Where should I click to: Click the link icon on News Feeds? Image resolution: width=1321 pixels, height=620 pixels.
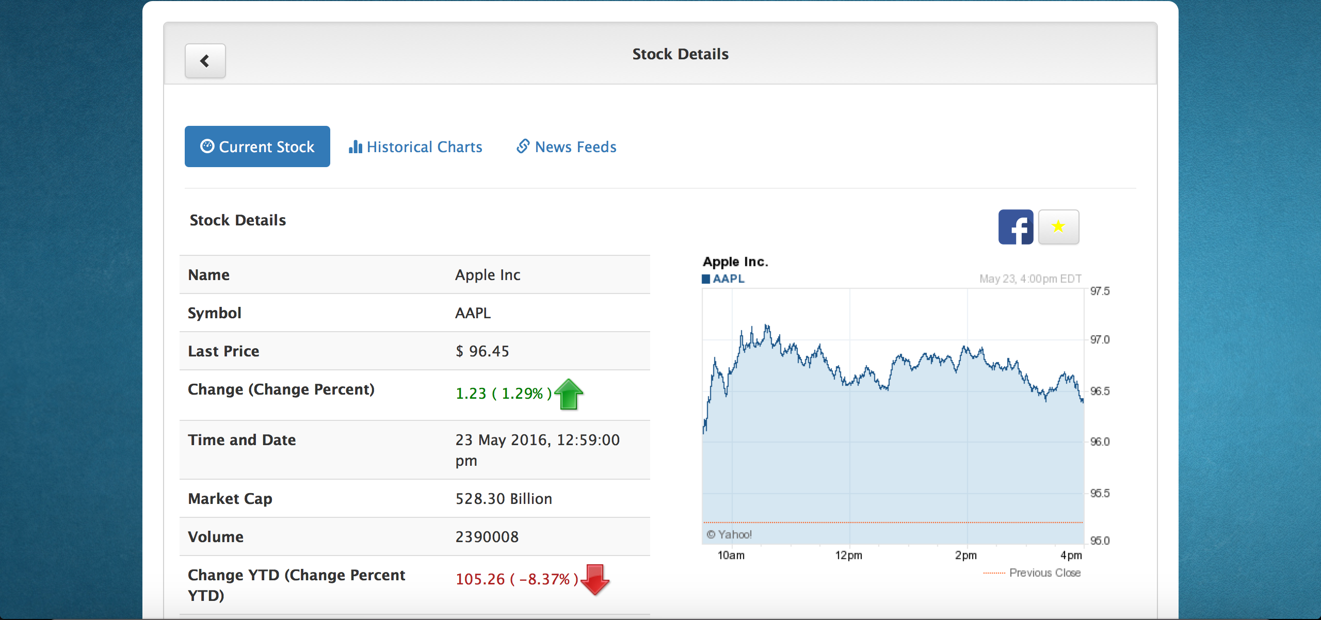523,146
